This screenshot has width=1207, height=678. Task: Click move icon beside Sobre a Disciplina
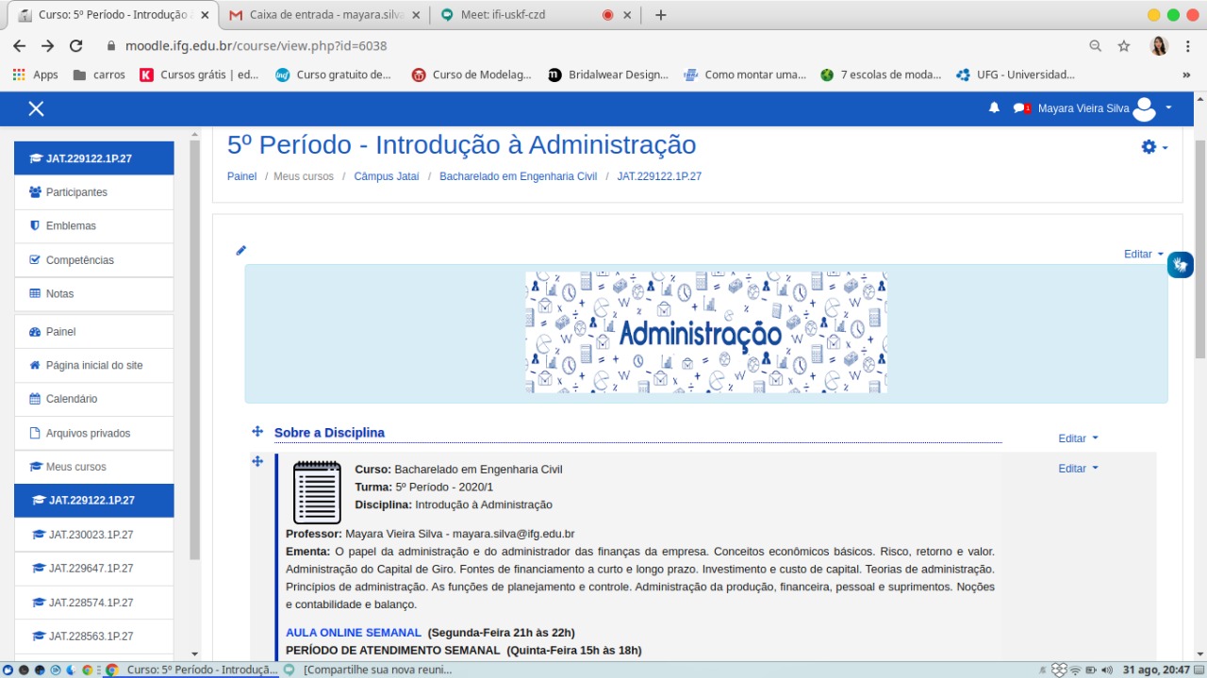[256, 432]
